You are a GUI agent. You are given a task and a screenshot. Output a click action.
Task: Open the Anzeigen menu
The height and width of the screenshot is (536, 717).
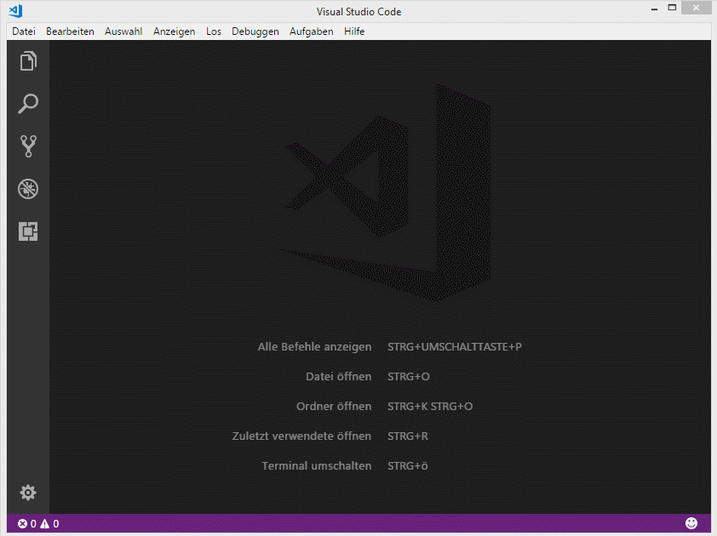[174, 31]
